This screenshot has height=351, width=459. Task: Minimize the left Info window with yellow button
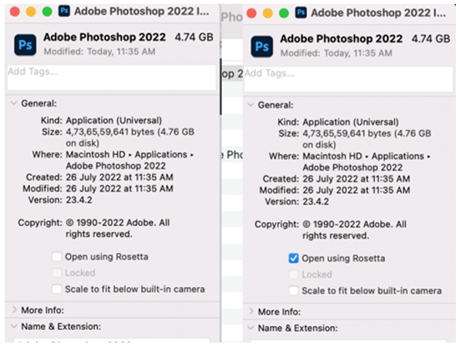coord(31,12)
